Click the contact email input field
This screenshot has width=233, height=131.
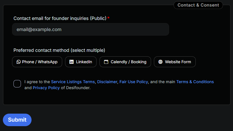click(91, 29)
